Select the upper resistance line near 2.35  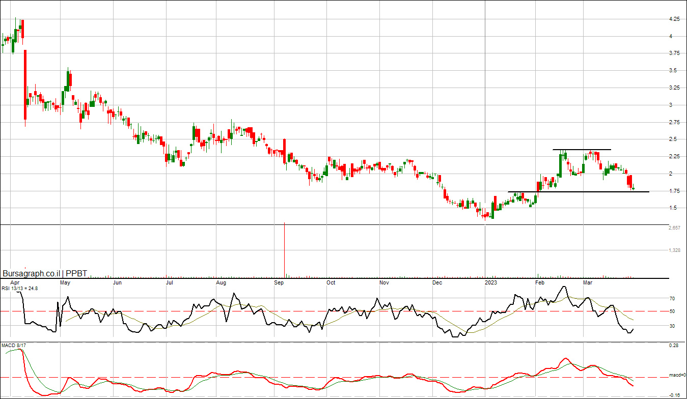coord(582,150)
